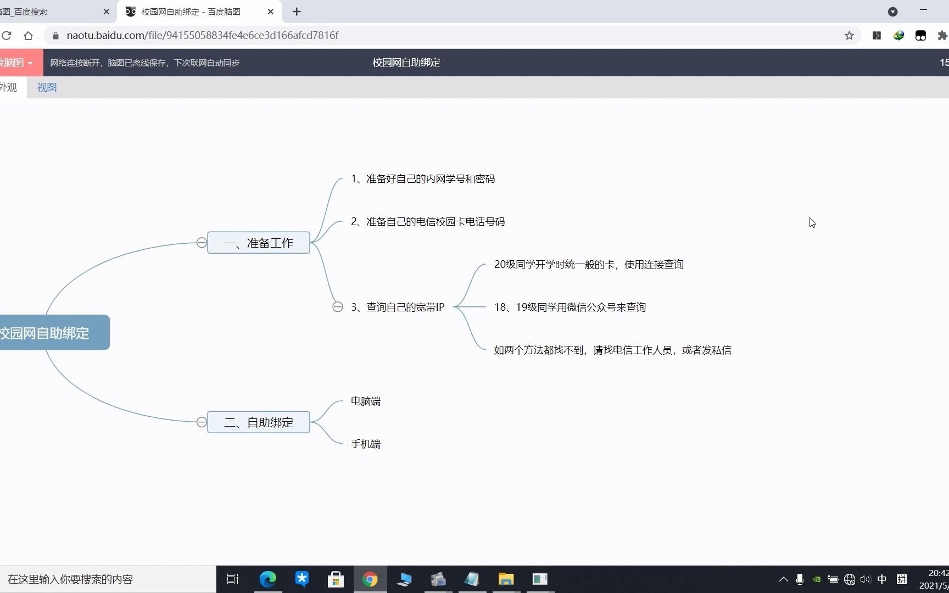Image resolution: width=949 pixels, height=593 pixels.
Task: Click the 拼 IME mode indicator
Action: click(x=902, y=579)
